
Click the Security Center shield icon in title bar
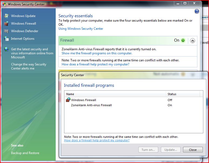(4, 4)
